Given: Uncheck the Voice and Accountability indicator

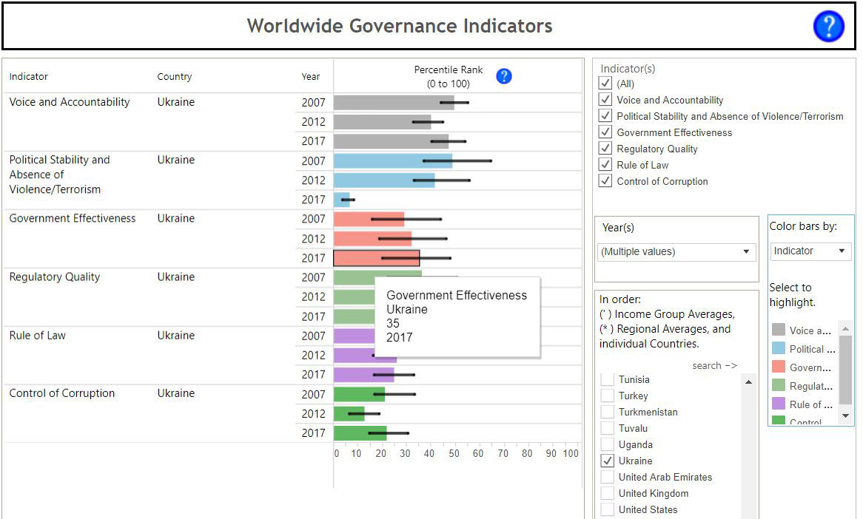Looking at the screenshot, I should pos(606,100).
